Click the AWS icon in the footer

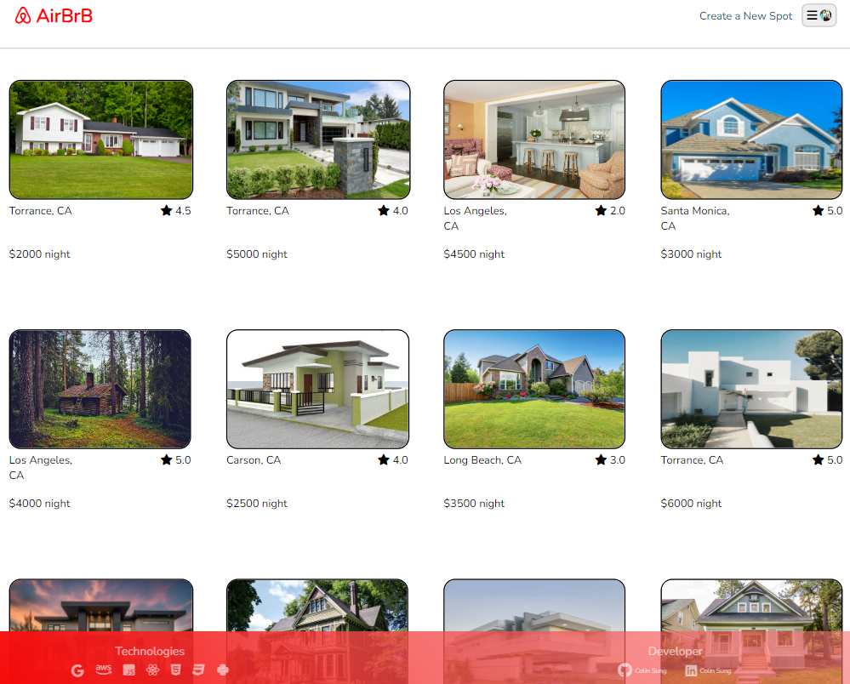click(x=104, y=670)
